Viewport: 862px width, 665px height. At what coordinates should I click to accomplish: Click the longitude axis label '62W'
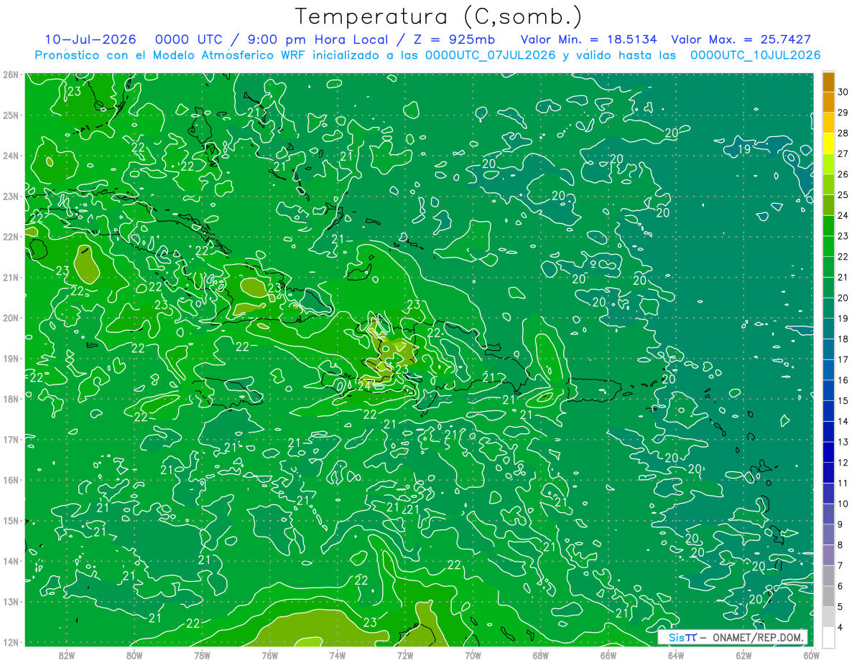[743, 655]
